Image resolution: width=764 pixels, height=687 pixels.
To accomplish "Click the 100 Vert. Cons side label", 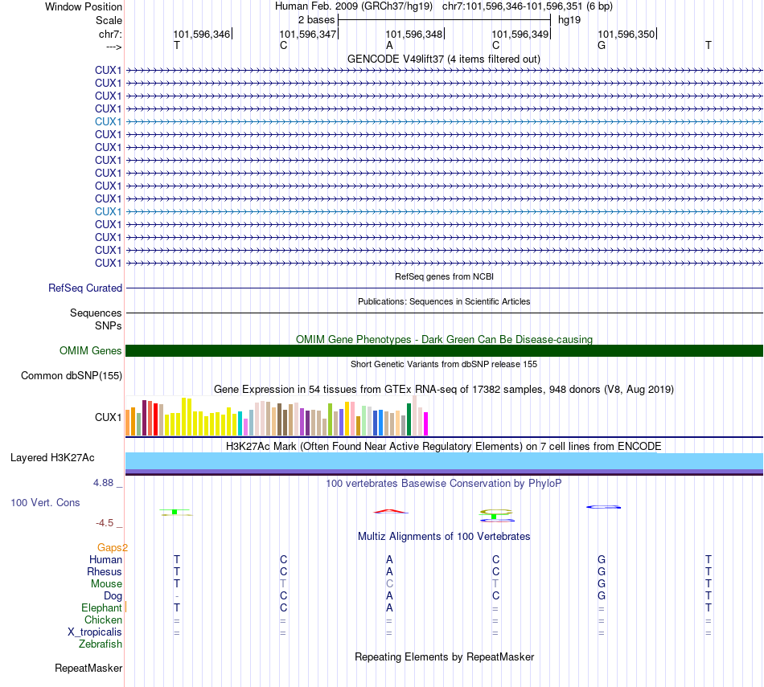I will 45,502.
